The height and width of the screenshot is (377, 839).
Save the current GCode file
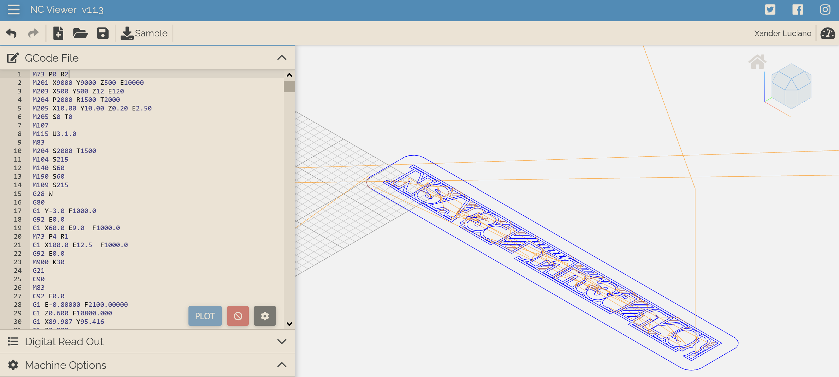(103, 33)
